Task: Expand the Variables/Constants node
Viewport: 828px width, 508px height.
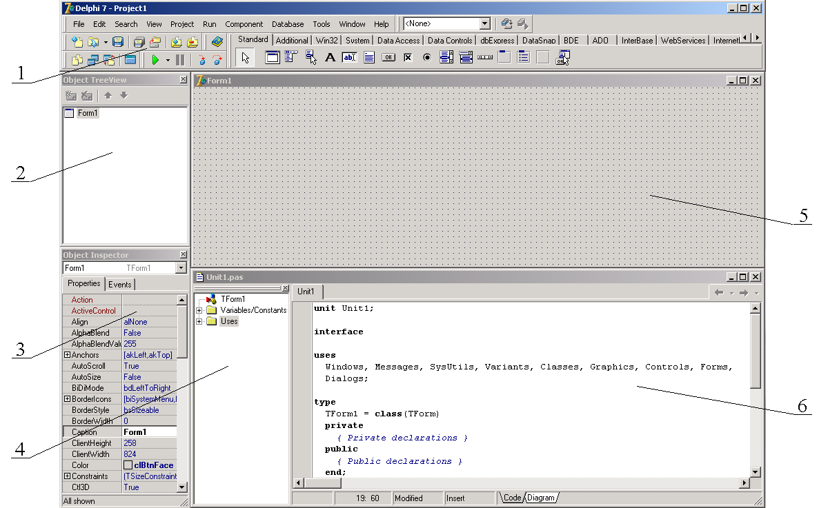Action: 199,310
